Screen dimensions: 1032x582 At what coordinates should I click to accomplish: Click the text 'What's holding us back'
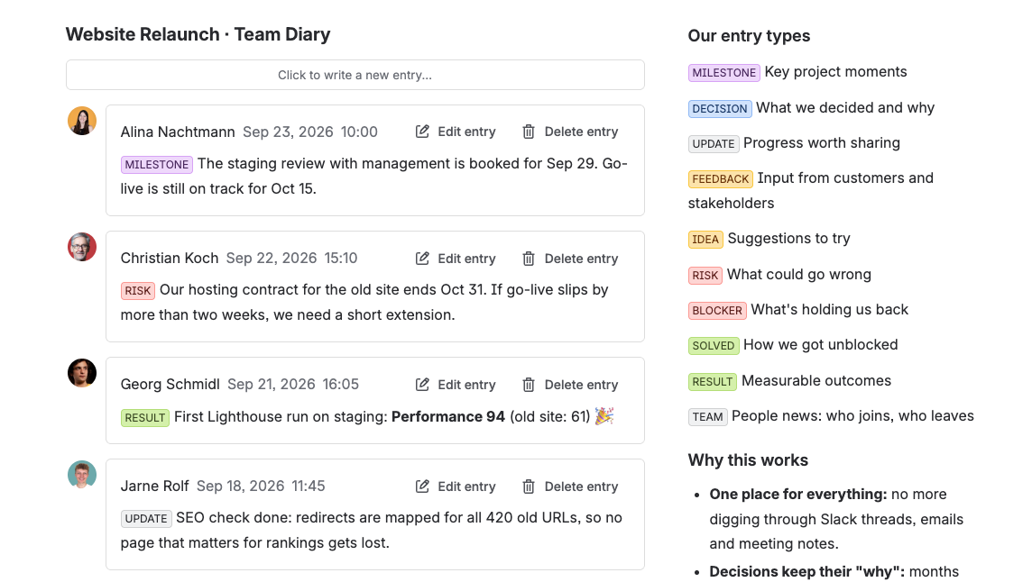(829, 310)
